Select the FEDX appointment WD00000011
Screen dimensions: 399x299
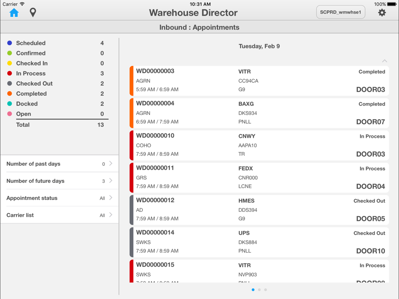point(259,177)
